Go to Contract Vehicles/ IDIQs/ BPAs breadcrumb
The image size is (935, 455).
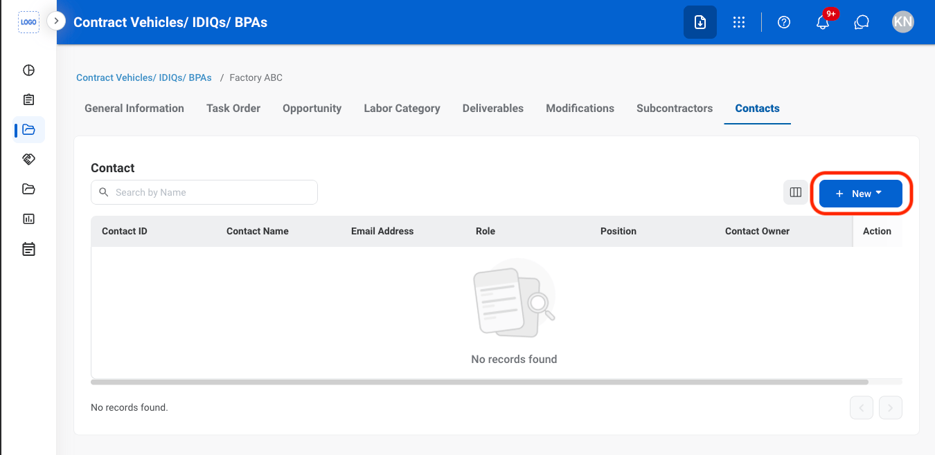point(144,77)
